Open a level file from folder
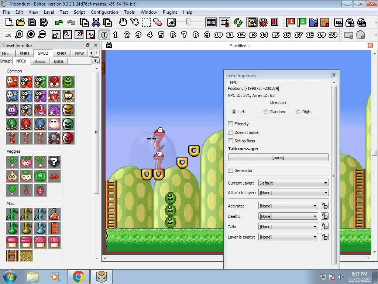 [21, 22]
